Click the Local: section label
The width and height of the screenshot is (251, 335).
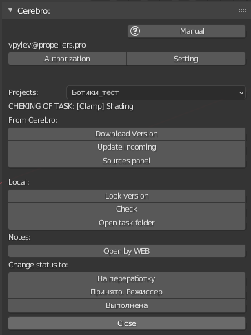(x=19, y=182)
